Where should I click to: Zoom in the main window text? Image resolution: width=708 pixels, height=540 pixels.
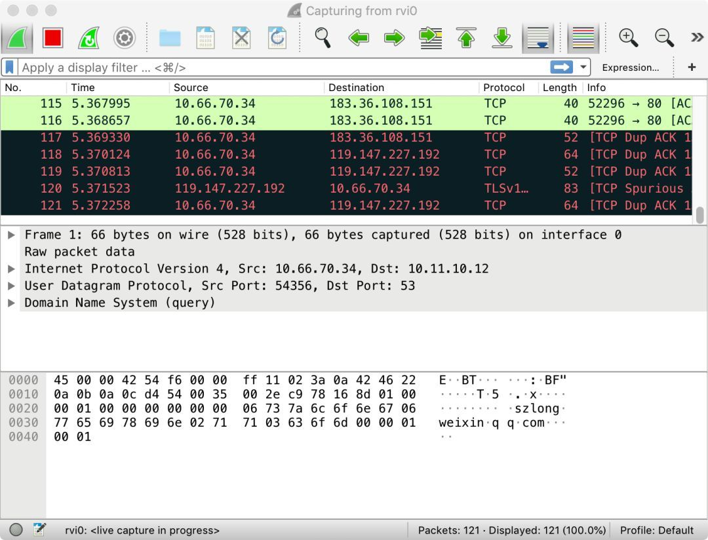point(629,38)
